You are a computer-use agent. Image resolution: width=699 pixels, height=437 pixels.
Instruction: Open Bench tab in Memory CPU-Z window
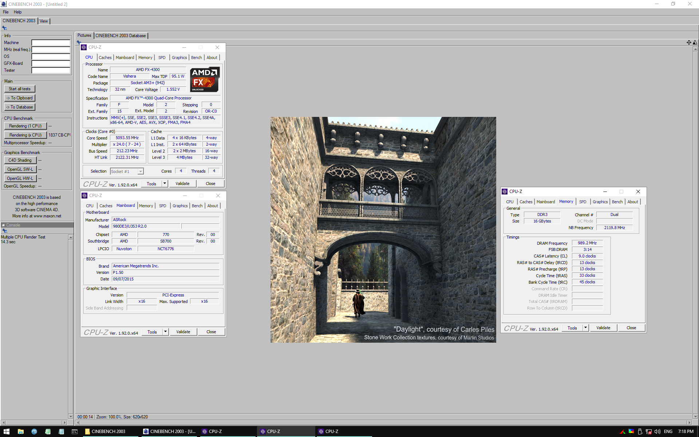point(617,202)
